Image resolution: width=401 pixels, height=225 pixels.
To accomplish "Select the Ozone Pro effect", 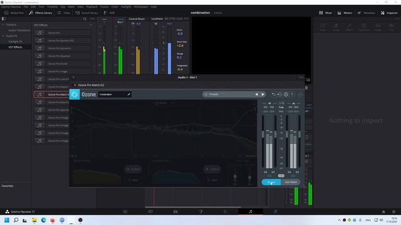I will click(x=63, y=33).
